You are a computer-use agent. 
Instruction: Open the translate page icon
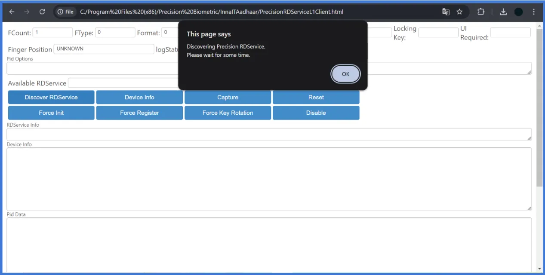coord(446,12)
